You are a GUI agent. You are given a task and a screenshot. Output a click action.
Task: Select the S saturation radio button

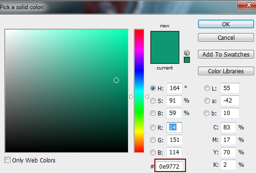click(153, 101)
